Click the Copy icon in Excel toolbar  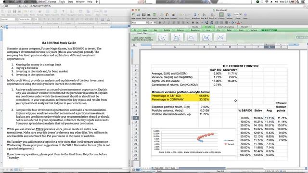(x=162, y=15)
